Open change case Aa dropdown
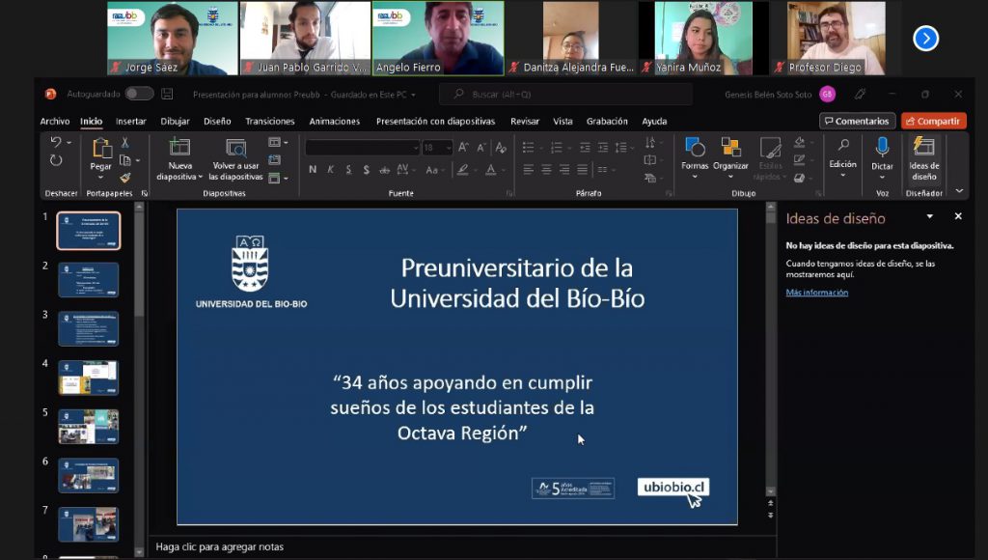Image resolution: width=988 pixels, height=560 pixels. [434, 170]
